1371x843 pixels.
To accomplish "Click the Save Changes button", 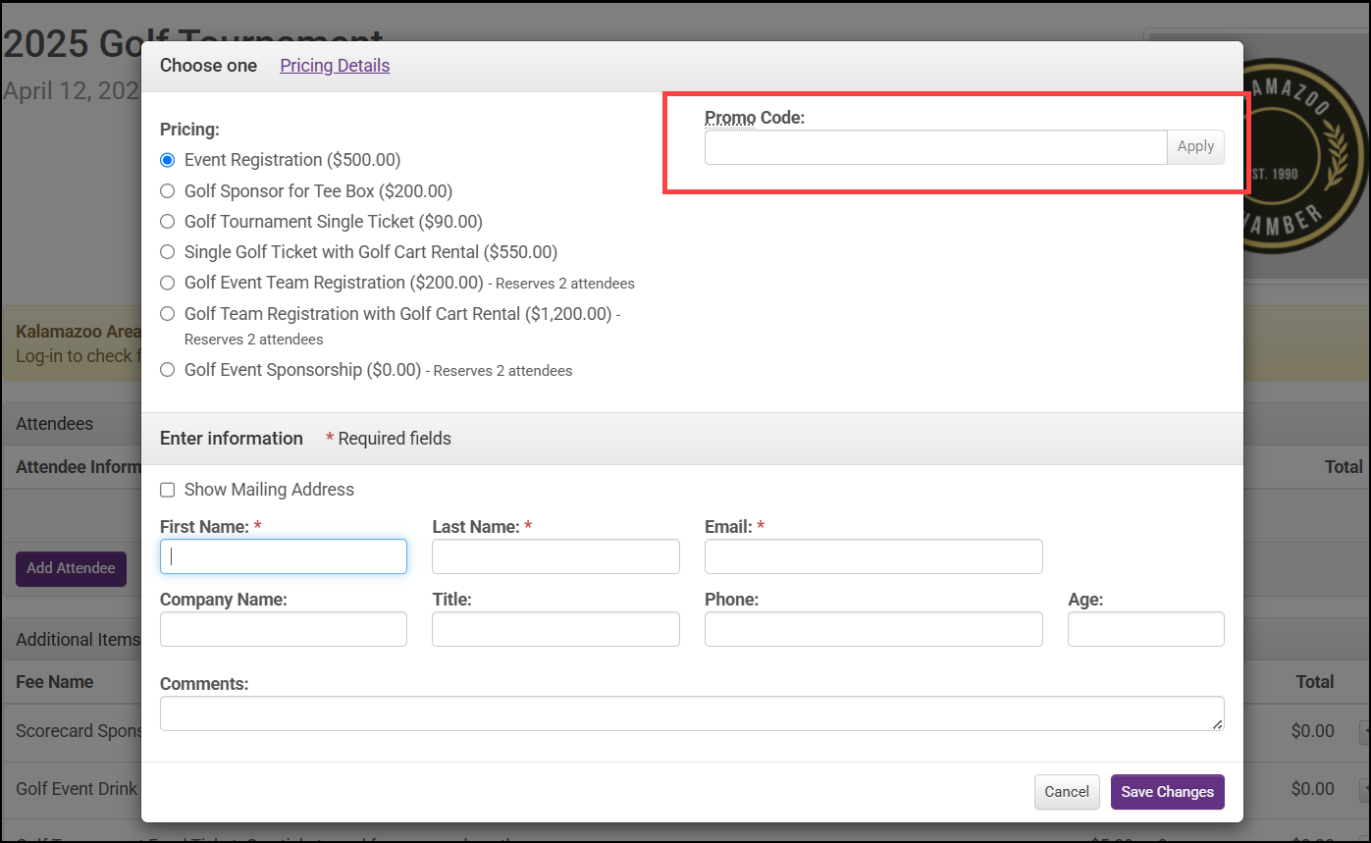I will click(1167, 792).
